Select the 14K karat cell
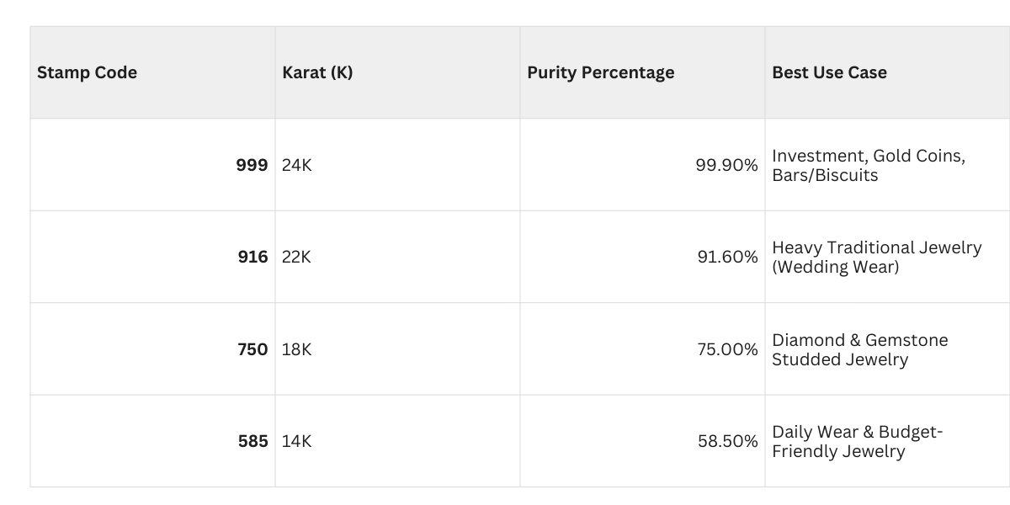Viewport: 1010px width, 505px height. [296, 441]
